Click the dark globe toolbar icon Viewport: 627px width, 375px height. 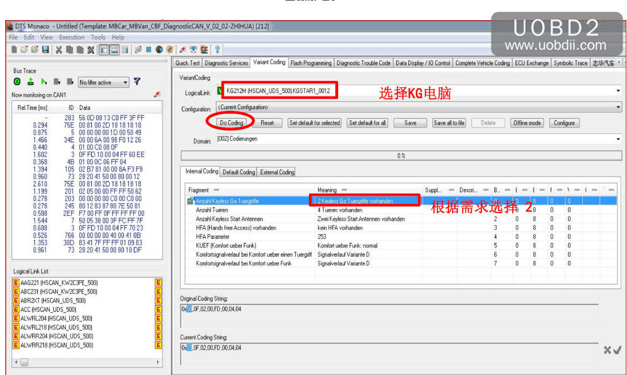159,49
